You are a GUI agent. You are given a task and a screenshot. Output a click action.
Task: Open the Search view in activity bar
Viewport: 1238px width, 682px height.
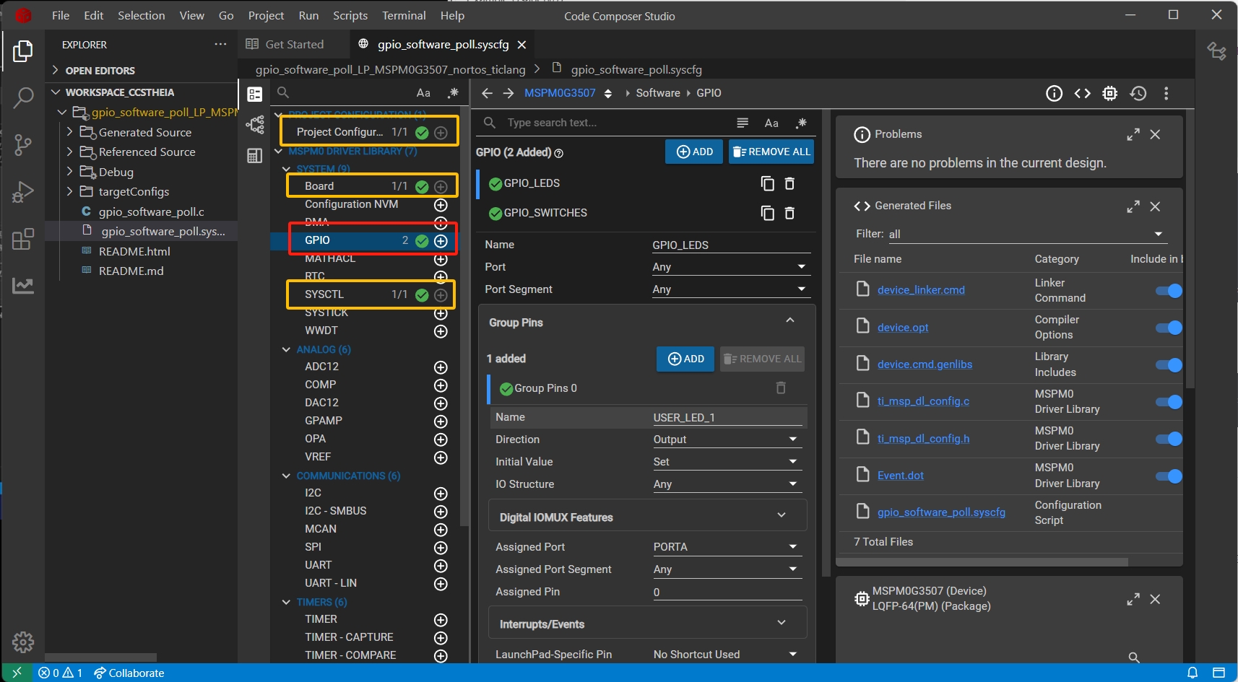pos(23,97)
